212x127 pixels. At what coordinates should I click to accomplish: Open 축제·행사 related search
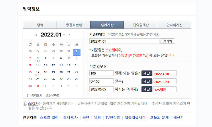click(x=70, y=118)
